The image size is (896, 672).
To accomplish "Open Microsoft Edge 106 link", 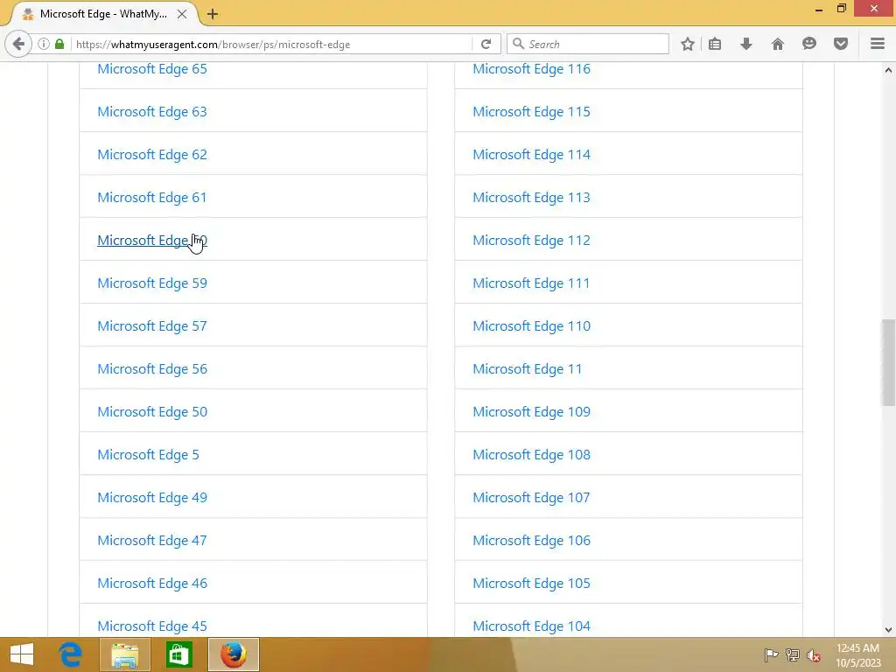I will point(531,541).
